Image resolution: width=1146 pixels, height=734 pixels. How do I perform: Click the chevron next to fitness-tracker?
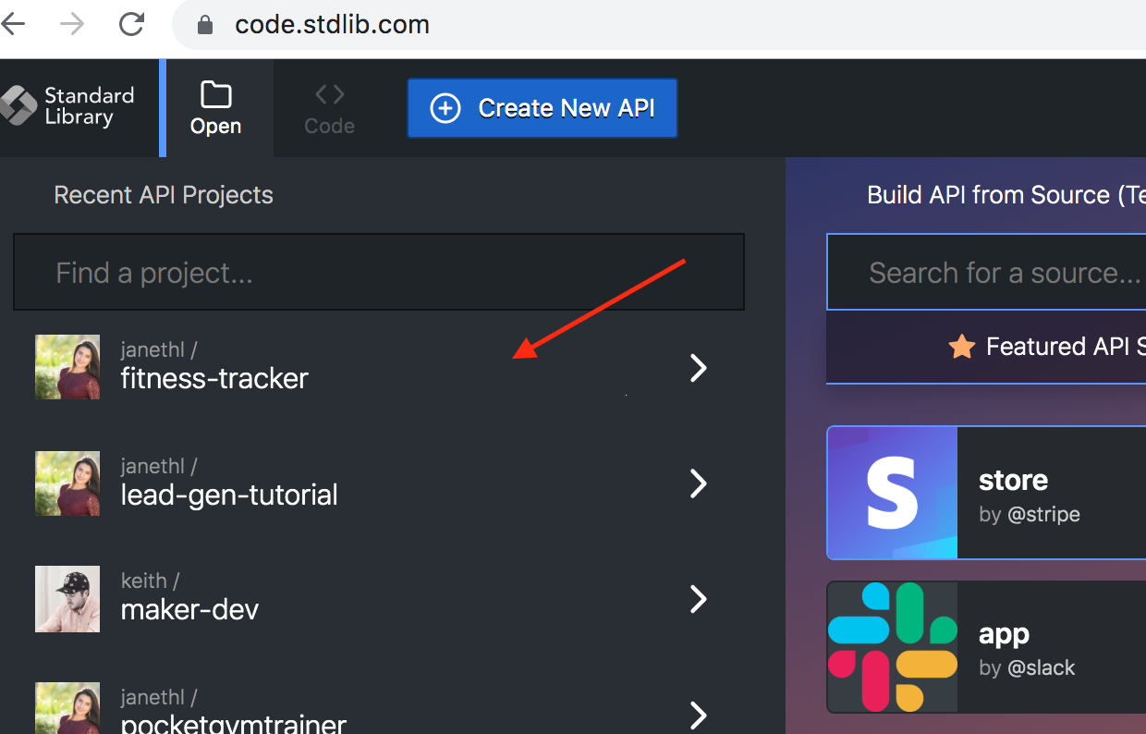pos(699,368)
